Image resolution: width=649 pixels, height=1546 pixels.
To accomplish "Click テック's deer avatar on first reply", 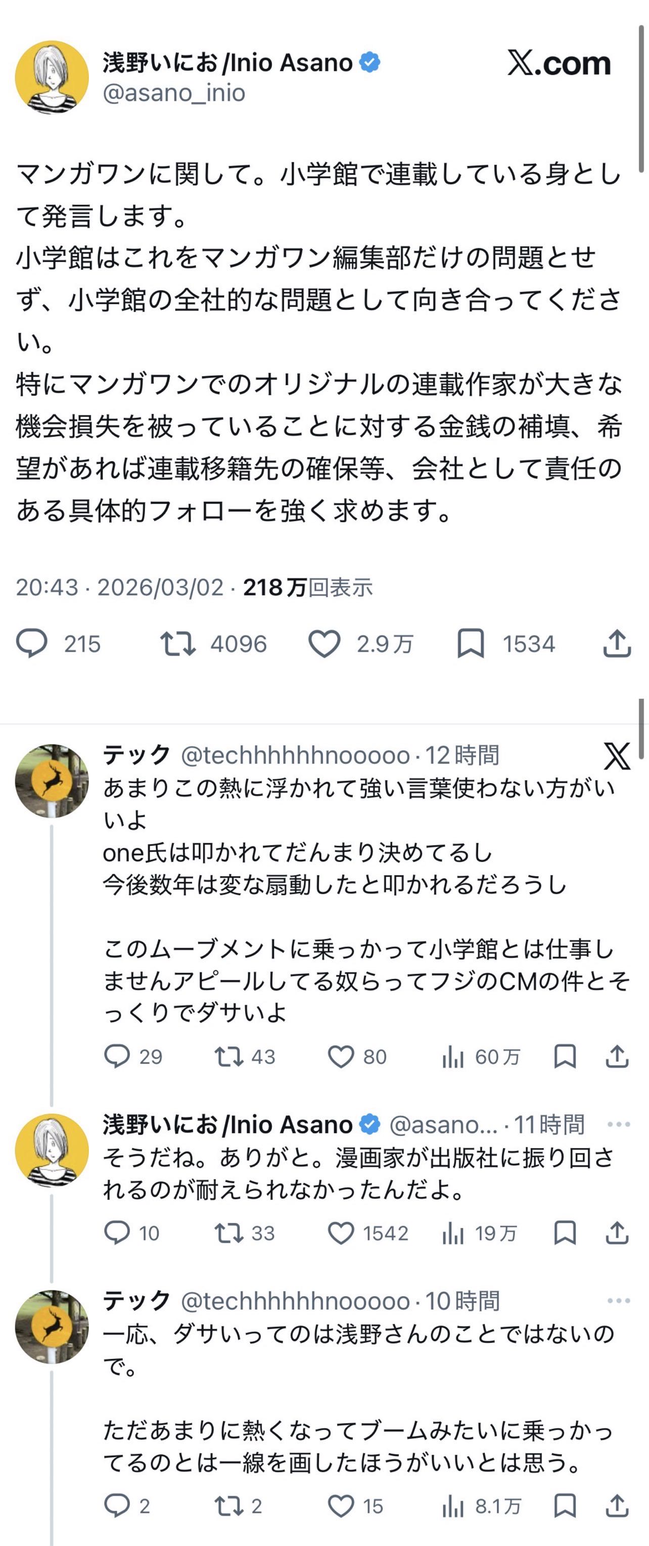I will pyautogui.click(x=52, y=781).
